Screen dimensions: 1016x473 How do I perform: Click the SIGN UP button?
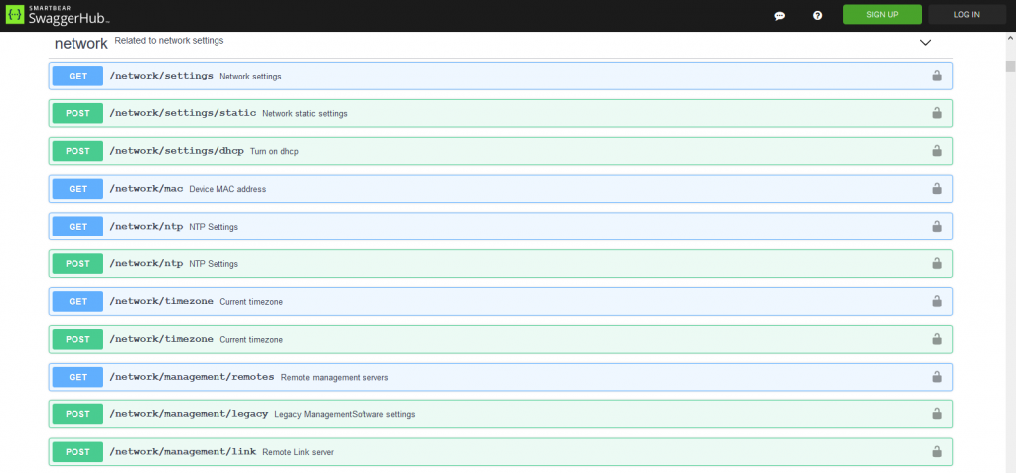[x=882, y=15]
